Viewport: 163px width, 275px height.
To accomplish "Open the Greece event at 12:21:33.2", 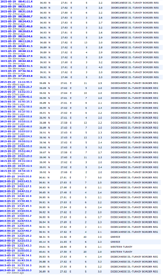I will click(x=16, y=241).
